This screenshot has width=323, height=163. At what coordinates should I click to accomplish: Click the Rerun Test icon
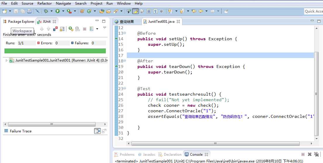click(71, 29)
